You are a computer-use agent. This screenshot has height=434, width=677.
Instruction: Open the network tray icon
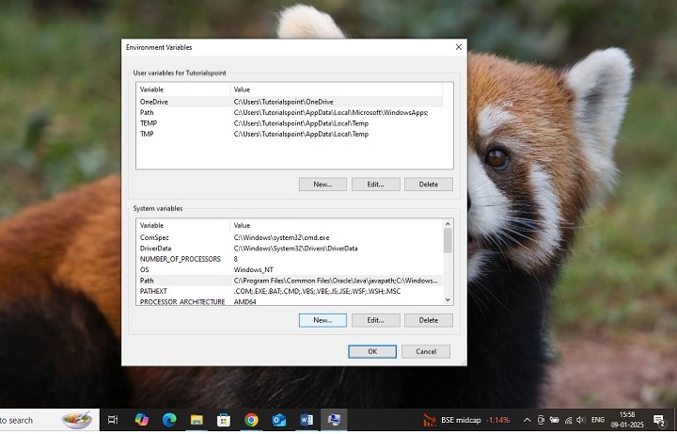pos(568,420)
